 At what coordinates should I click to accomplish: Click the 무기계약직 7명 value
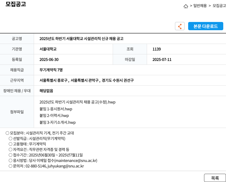(x=51, y=70)
